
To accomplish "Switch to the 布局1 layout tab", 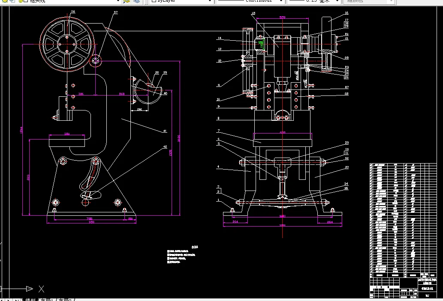I will tap(47, 300).
